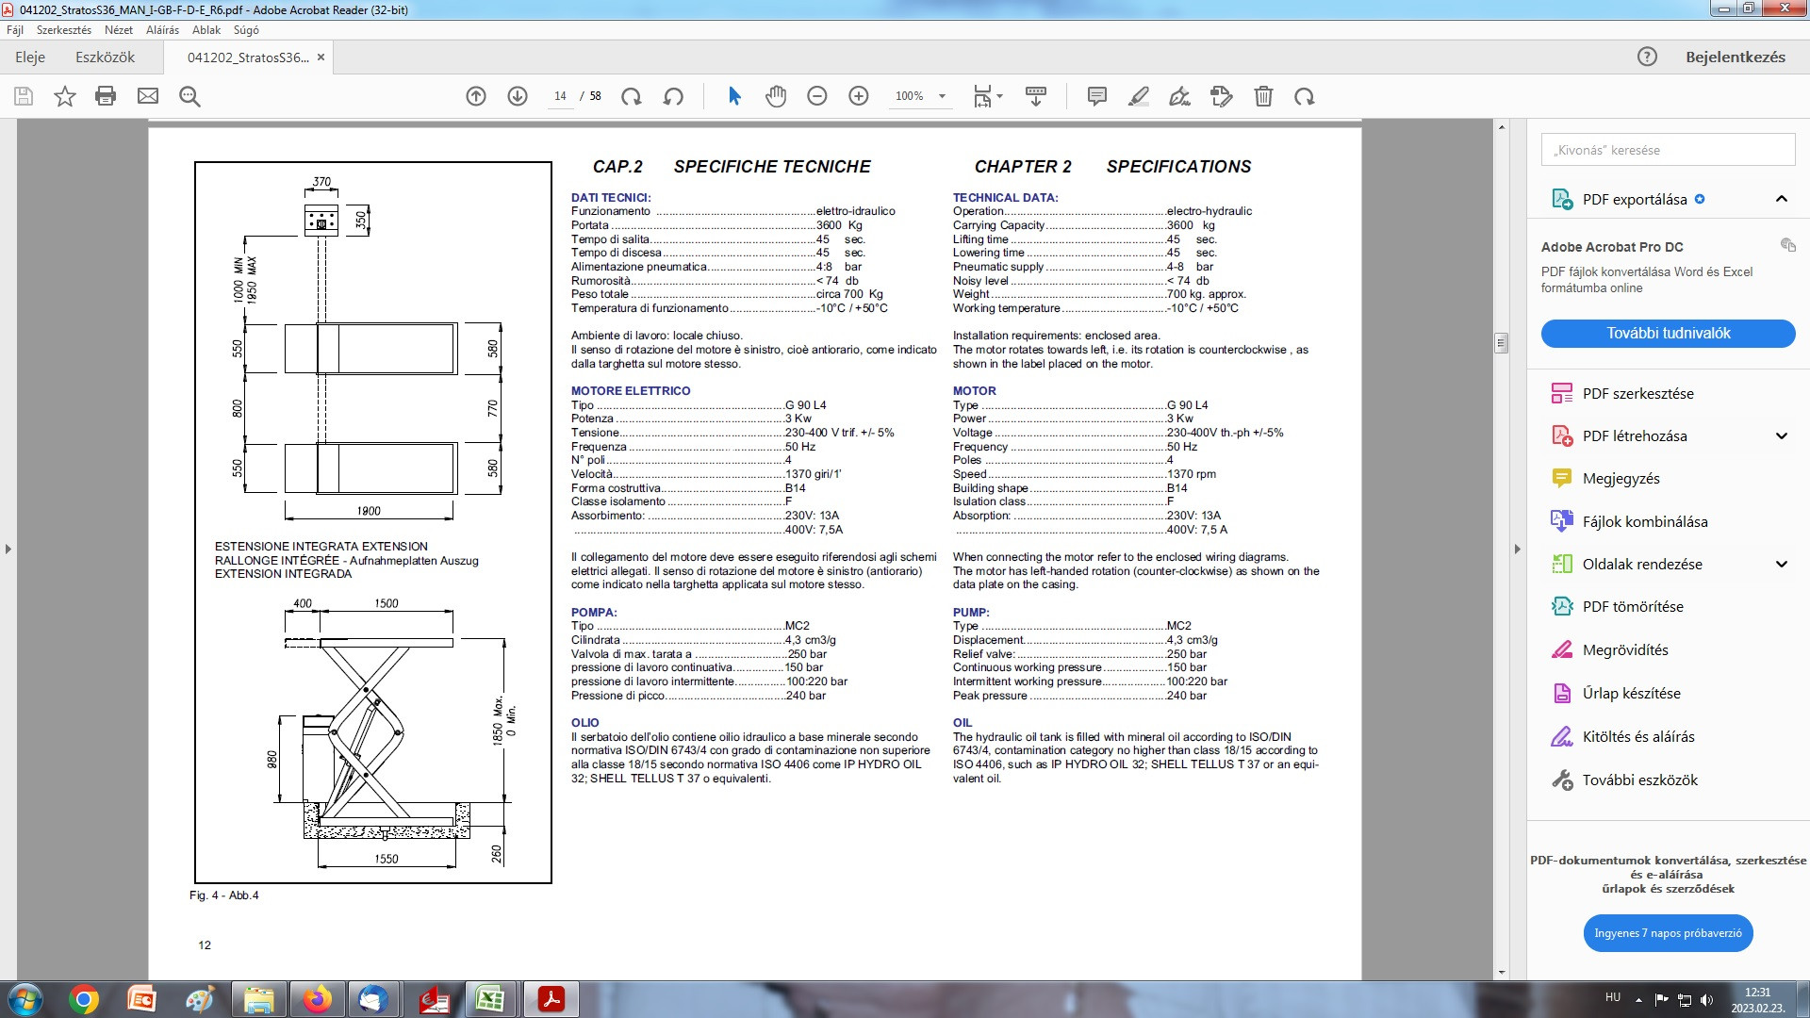Activate the hand pan tool
The height and width of the screenshot is (1018, 1810).
point(776,96)
